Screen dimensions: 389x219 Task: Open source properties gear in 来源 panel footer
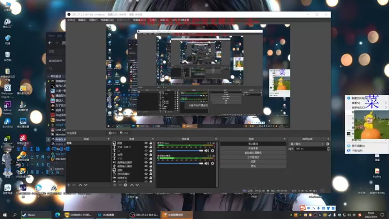[x=125, y=185]
